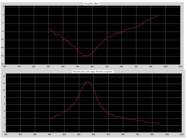Click the 1020 x-axis label under the top chart

pos(180,67)
